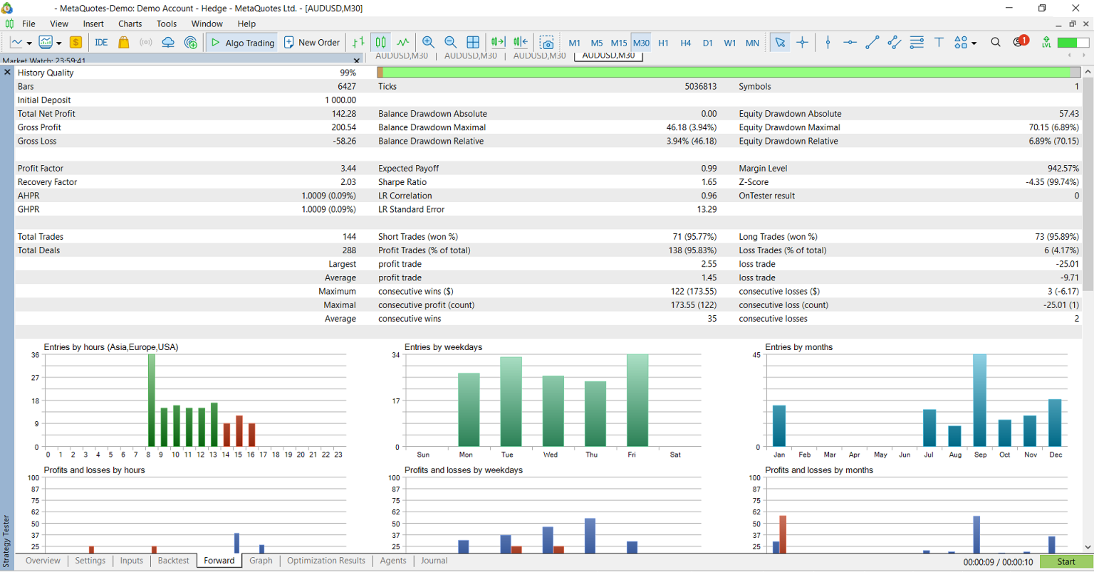
Task: Switch chart to candlestick mode
Action: pyautogui.click(x=381, y=43)
